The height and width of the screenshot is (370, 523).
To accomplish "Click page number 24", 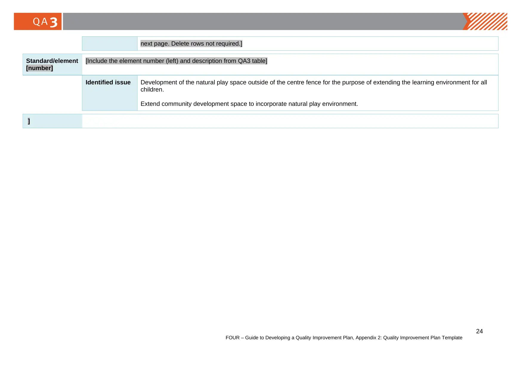I will (479, 331).
